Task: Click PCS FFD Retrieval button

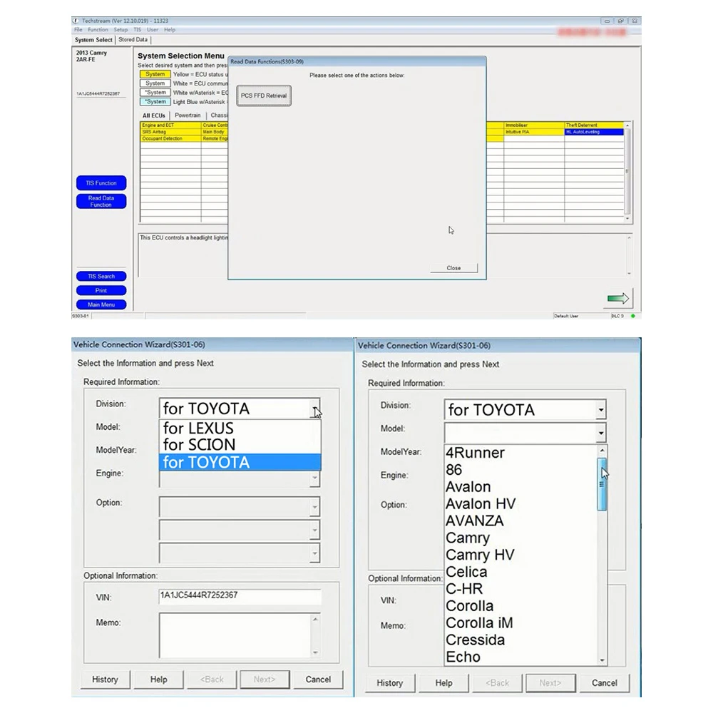Action: click(264, 96)
